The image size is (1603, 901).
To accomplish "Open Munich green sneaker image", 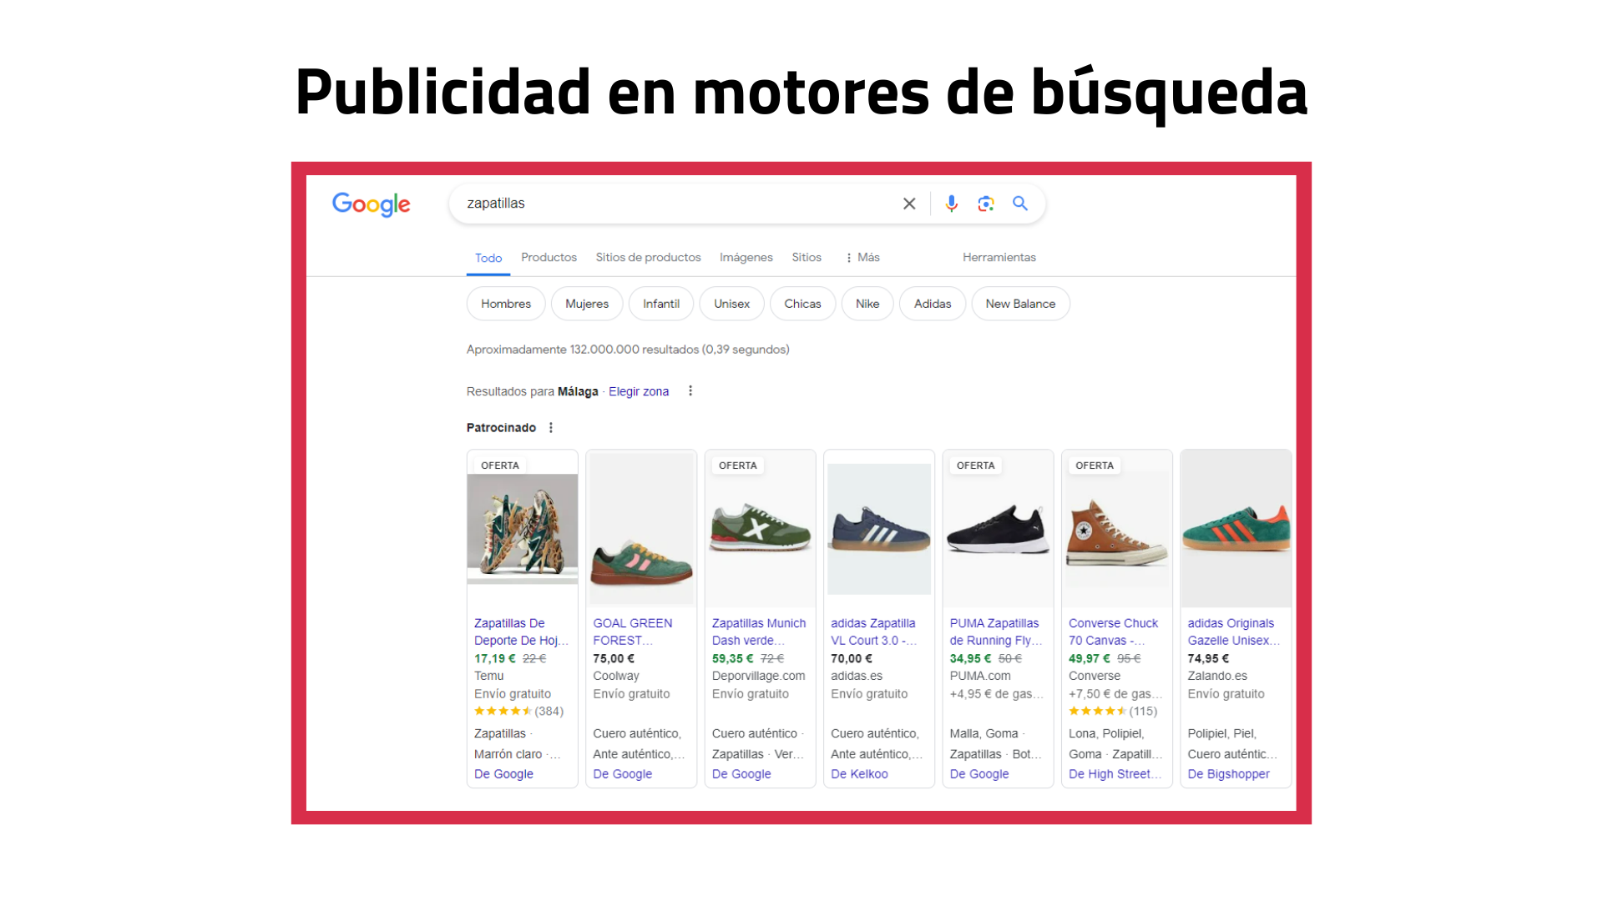I will (x=760, y=529).
